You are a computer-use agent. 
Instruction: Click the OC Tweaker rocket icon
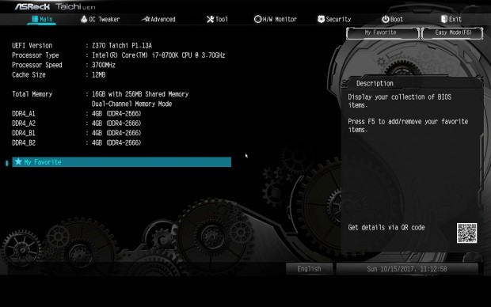pyautogui.click(x=84, y=19)
